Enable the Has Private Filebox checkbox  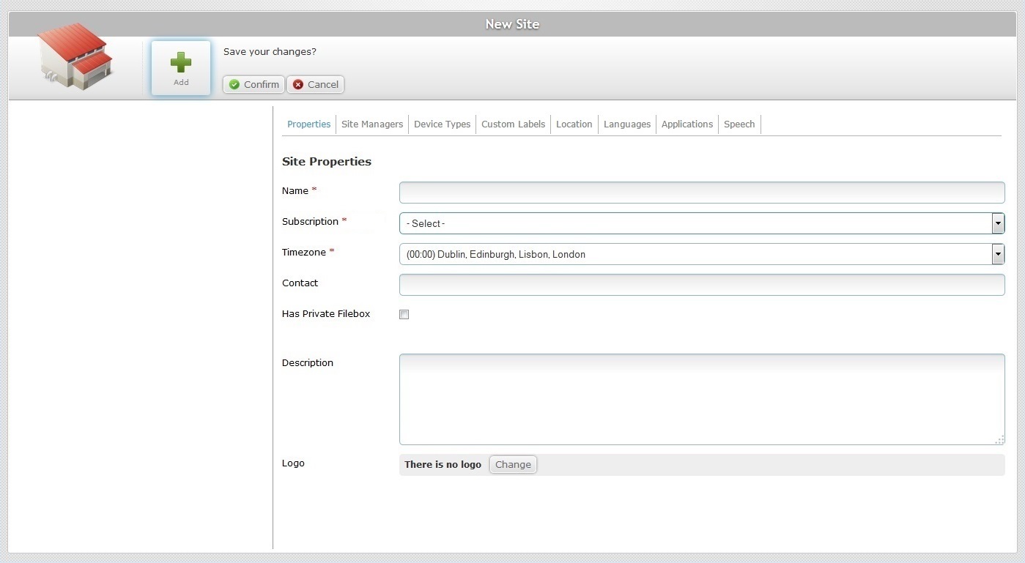pyautogui.click(x=404, y=315)
